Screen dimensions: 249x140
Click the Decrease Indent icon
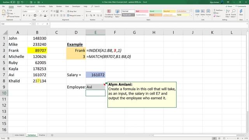point(61,16)
